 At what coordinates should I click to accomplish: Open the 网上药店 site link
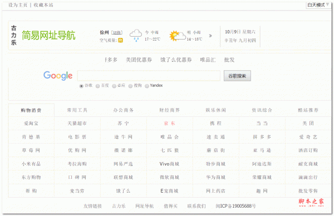(215, 191)
